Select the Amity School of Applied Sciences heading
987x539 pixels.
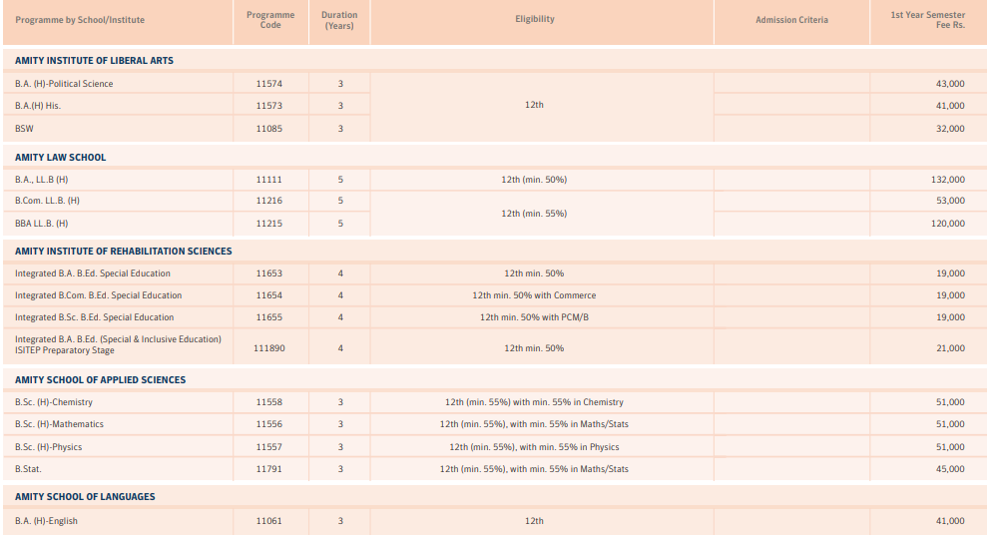tap(100, 380)
